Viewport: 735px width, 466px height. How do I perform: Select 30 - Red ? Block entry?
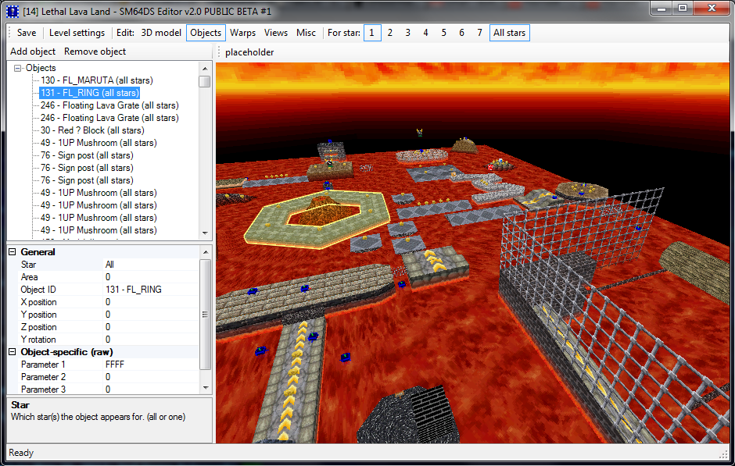[x=92, y=130]
